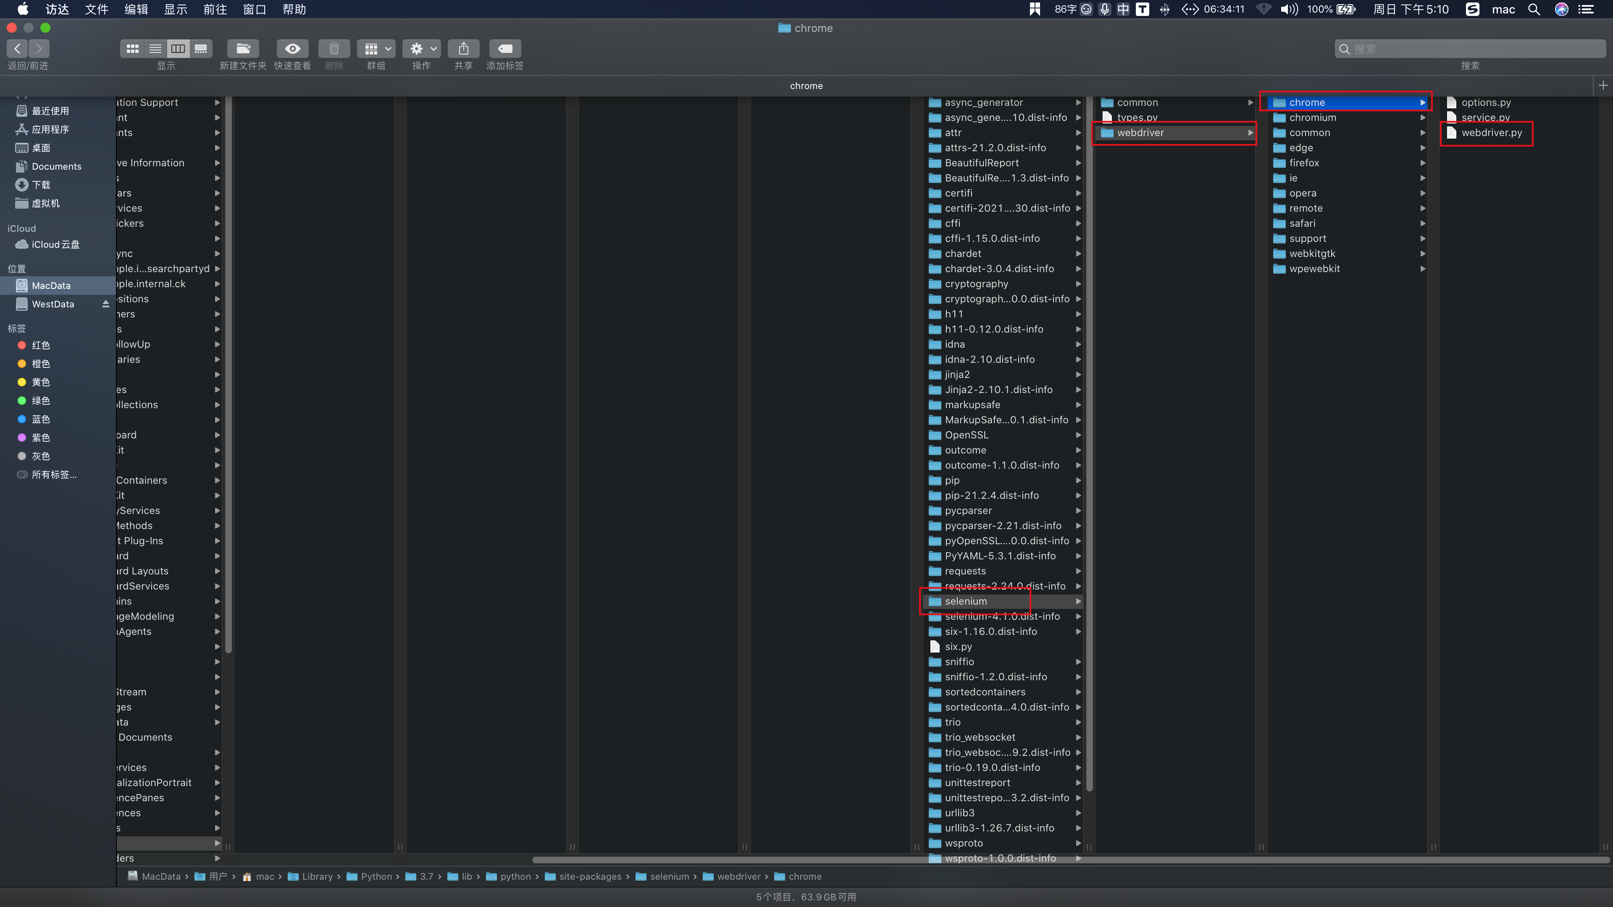
Task: Switch to gallery view mode
Action: tap(201, 49)
